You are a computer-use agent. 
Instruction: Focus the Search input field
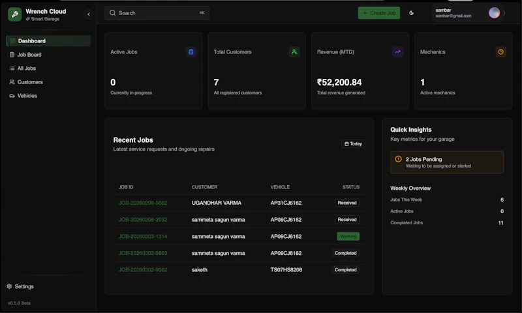tap(157, 13)
